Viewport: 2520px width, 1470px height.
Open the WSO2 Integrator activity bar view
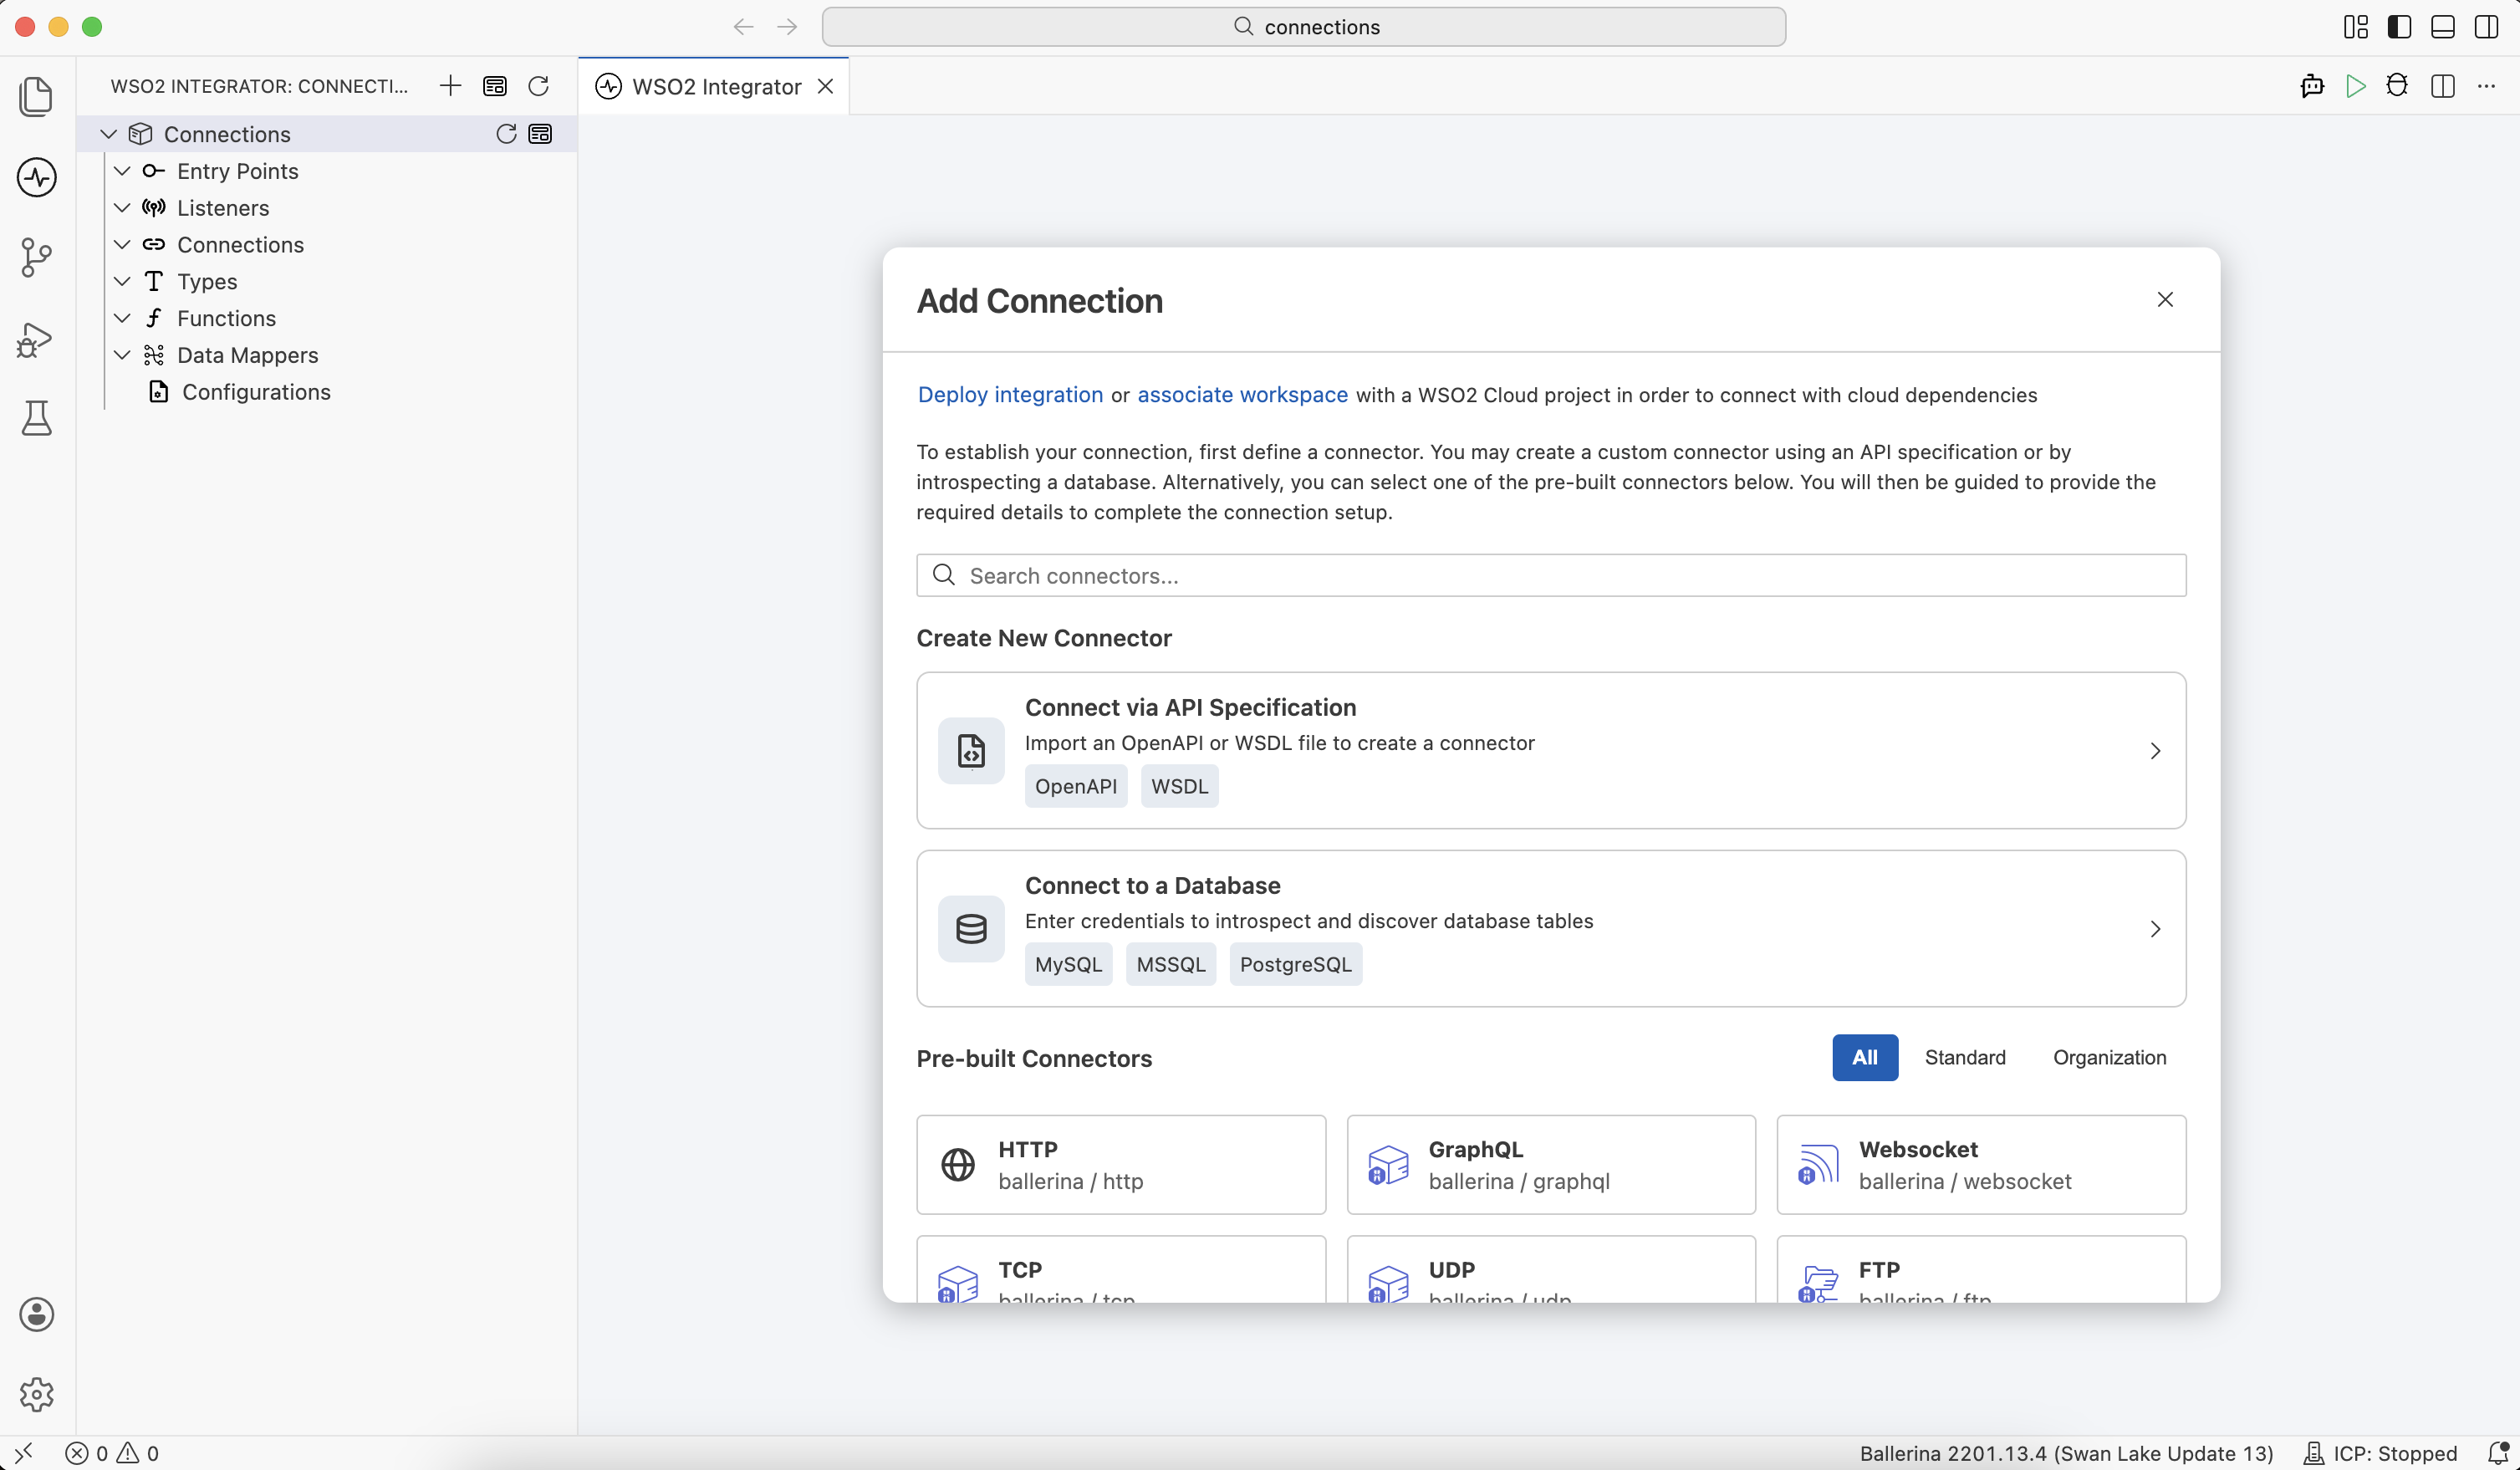click(37, 177)
